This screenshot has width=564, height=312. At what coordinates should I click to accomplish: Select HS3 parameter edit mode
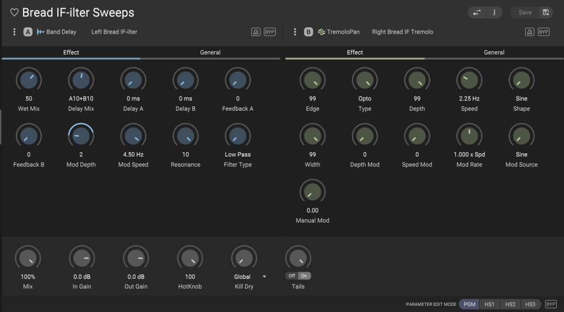[530, 304]
